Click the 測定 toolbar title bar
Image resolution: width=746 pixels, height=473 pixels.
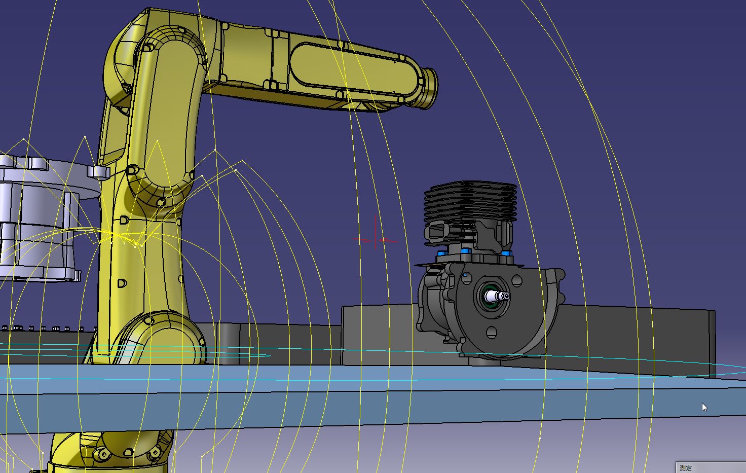(711, 467)
